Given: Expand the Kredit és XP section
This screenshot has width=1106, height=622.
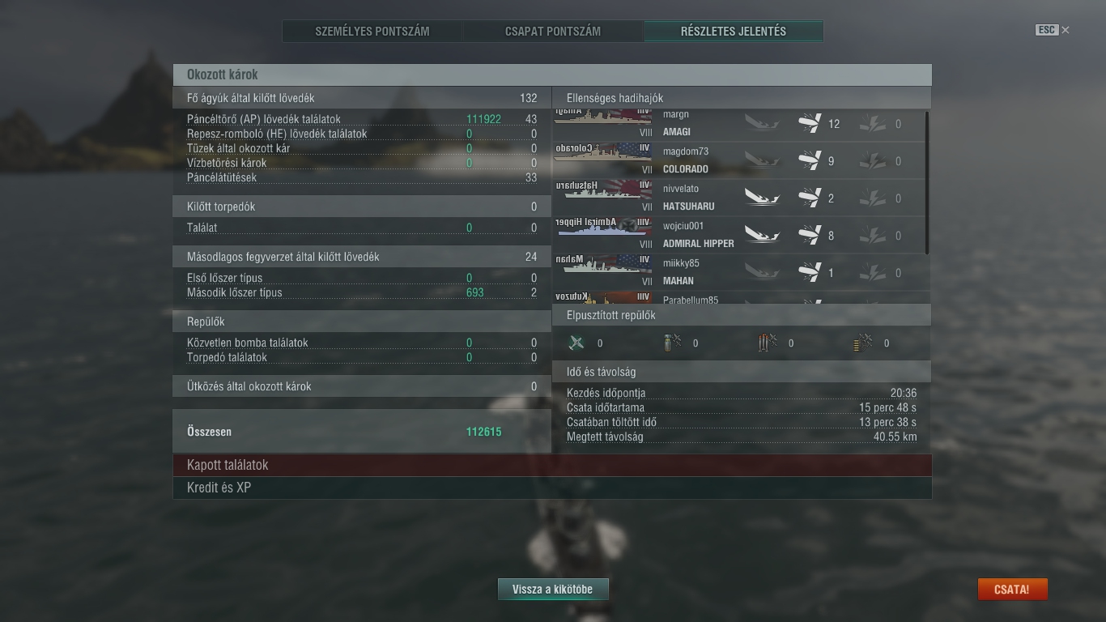Looking at the screenshot, I should (x=552, y=488).
